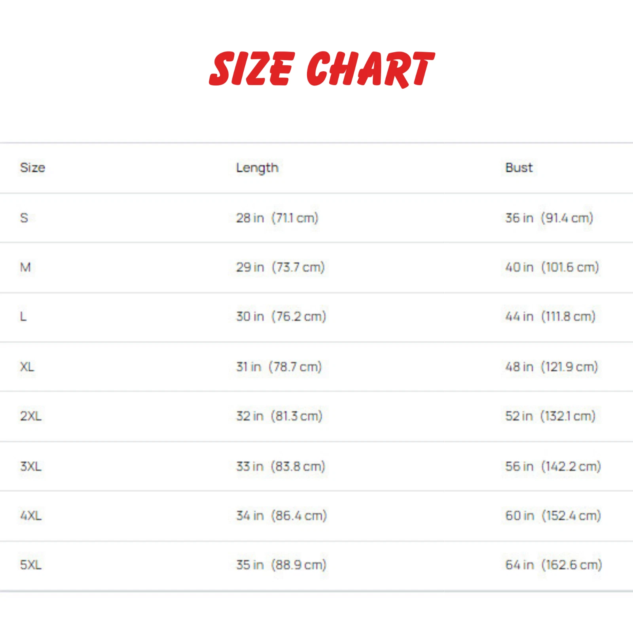Image resolution: width=633 pixels, height=633 pixels.
Task: Select the Length column header
Action: pyautogui.click(x=257, y=168)
